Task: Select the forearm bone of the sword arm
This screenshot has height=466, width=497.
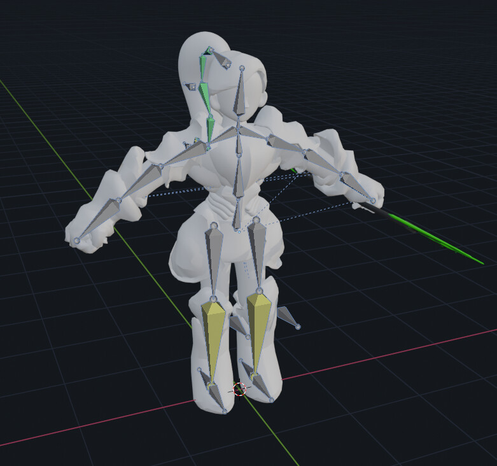Action: tap(322, 162)
